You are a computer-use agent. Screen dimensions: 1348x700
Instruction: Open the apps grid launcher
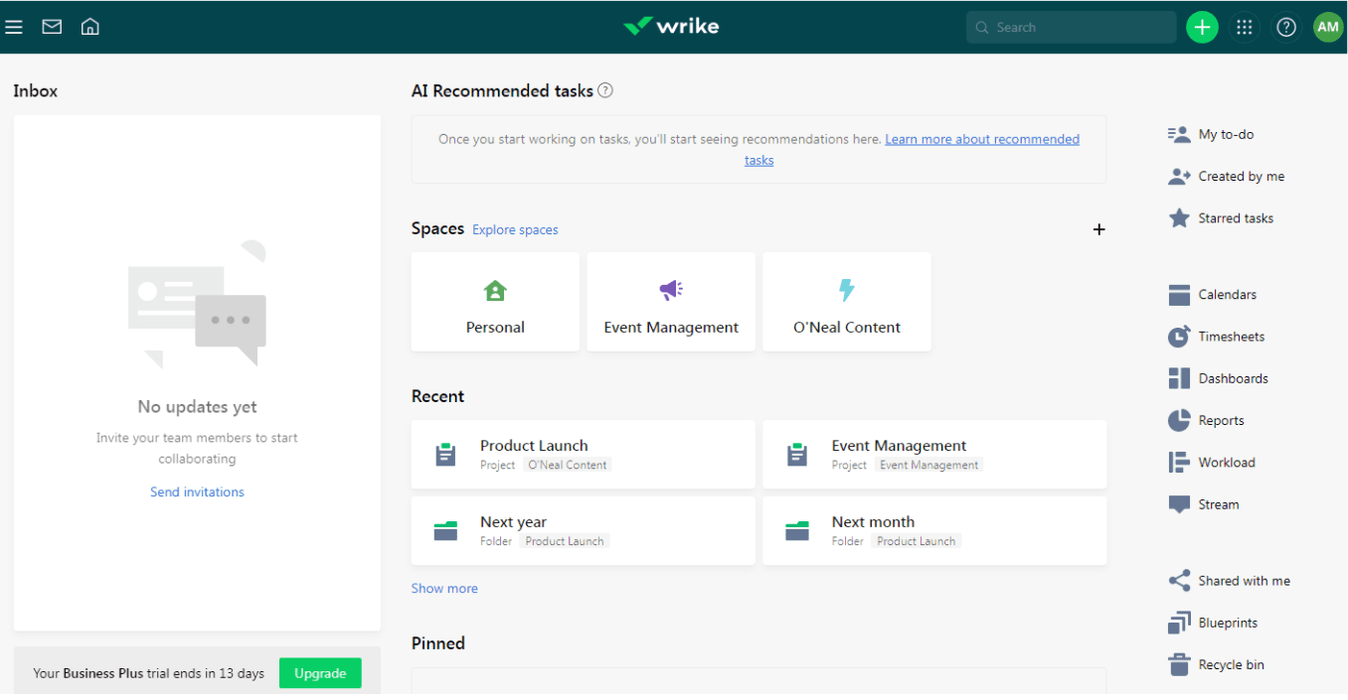[x=1245, y=27]
